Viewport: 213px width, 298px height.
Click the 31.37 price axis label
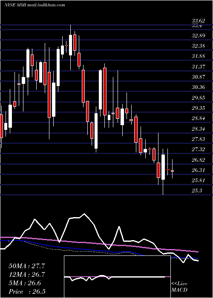[199, 67]
